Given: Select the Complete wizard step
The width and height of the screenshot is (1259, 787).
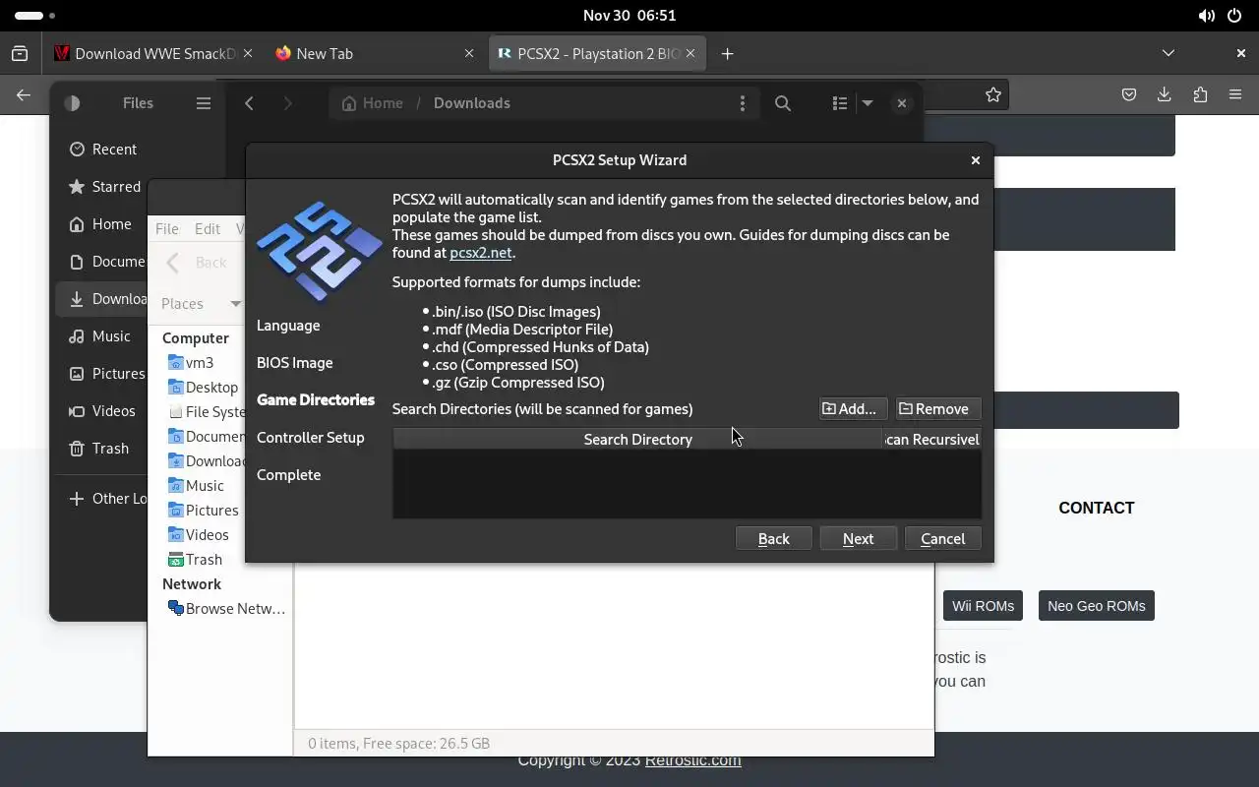Looking at the screenshot, I should pyautogui.click(x=288, y=474).
